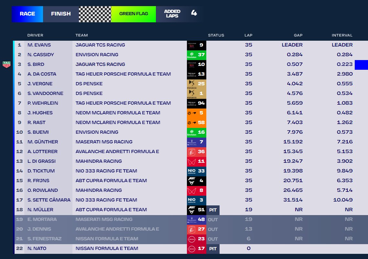Click McLaren car number 58 badge

coord(196,123)
